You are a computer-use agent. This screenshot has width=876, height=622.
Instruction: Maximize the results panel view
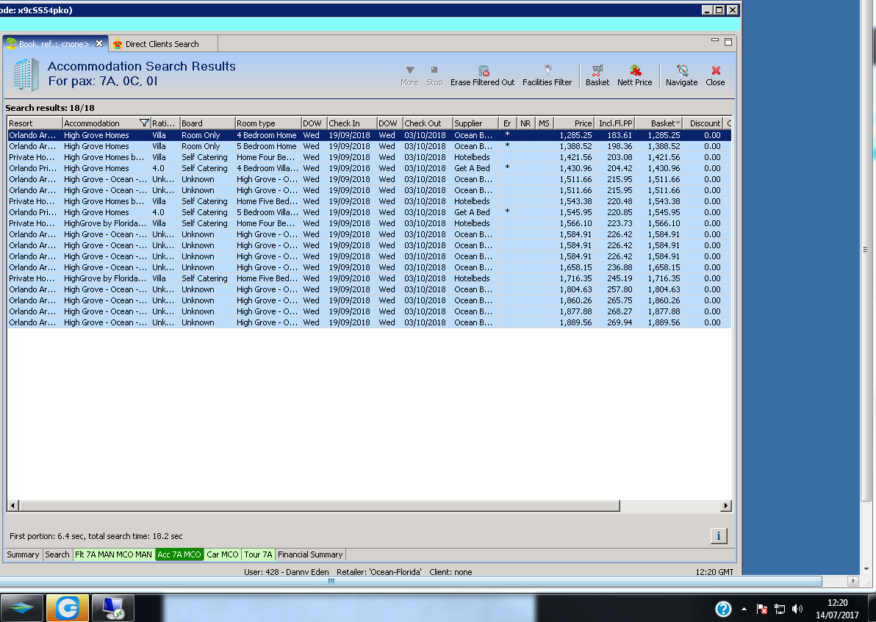point(728,42)
